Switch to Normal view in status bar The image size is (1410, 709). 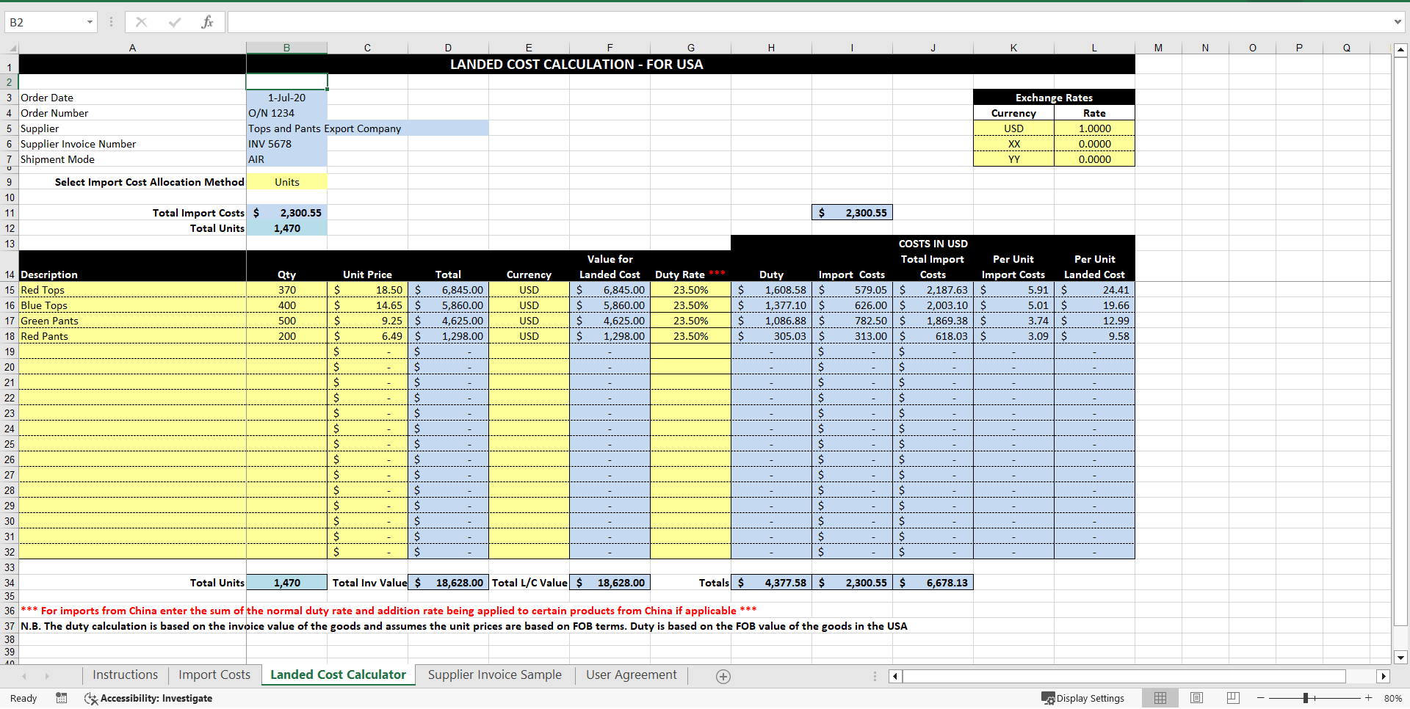tap(1160, 698)
